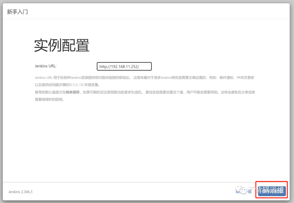Click the 新手入门 header title
The width and height of the screenshot is (294, 203).
point(17,12)
